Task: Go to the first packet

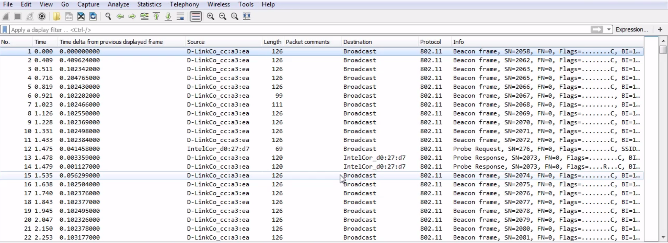Action: pos(156,16)
